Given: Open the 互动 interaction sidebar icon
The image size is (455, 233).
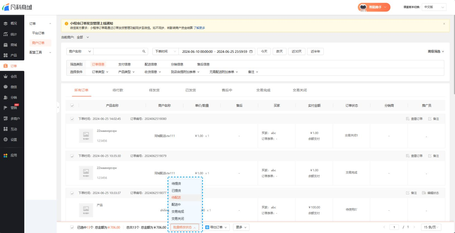Looking at the screenshot, I should pos(6,129).
